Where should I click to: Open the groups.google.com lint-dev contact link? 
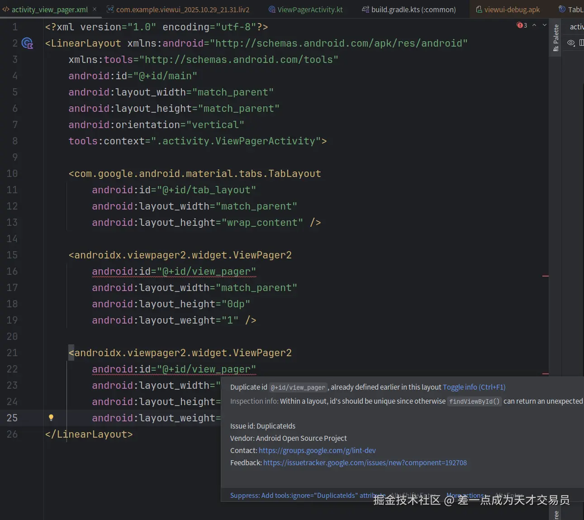click(317, 450)
